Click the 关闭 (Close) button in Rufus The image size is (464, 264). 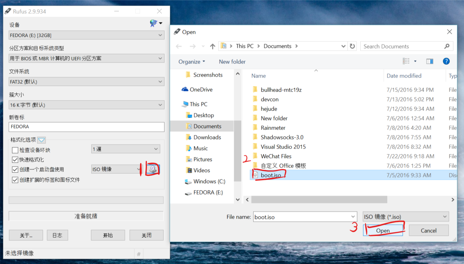tap(146, 235)
